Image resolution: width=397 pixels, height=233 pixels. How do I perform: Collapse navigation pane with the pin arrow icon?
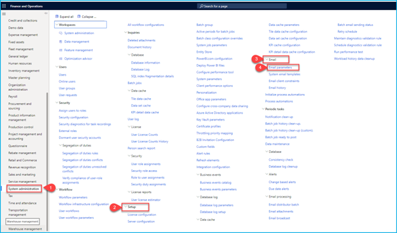[46, 13]
